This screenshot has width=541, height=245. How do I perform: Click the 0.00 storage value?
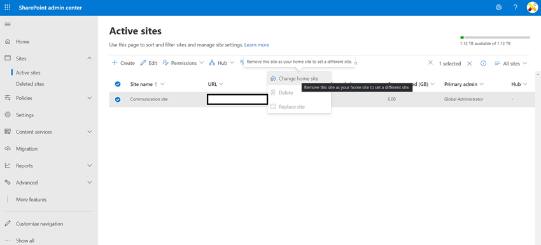391,99
